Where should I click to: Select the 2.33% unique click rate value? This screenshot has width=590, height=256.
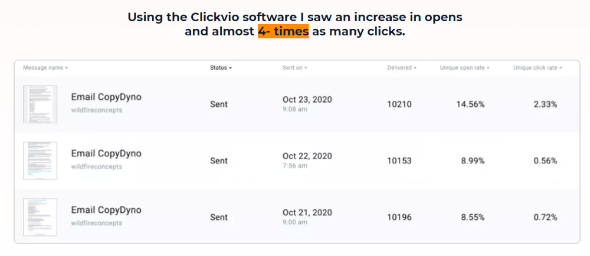tap(545, 104)
